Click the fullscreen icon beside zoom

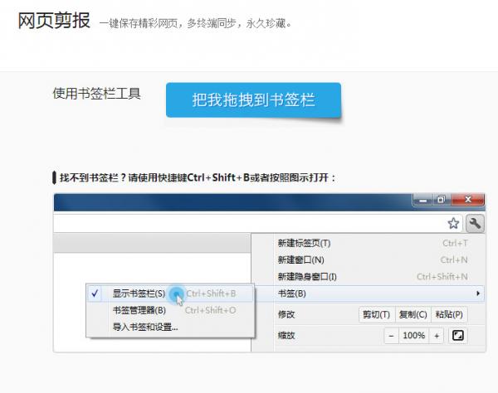tap(457, 336)
